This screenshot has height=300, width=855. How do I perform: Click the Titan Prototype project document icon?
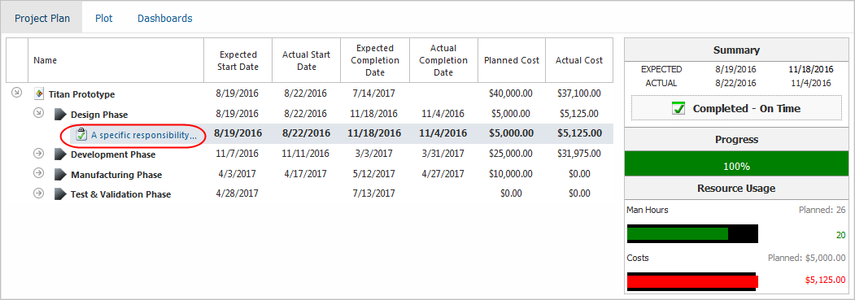[39, 93]
